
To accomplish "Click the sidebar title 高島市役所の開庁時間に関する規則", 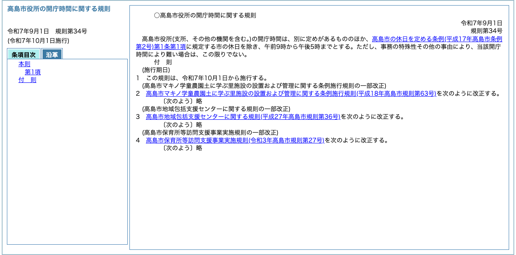I will click(59, 9).
